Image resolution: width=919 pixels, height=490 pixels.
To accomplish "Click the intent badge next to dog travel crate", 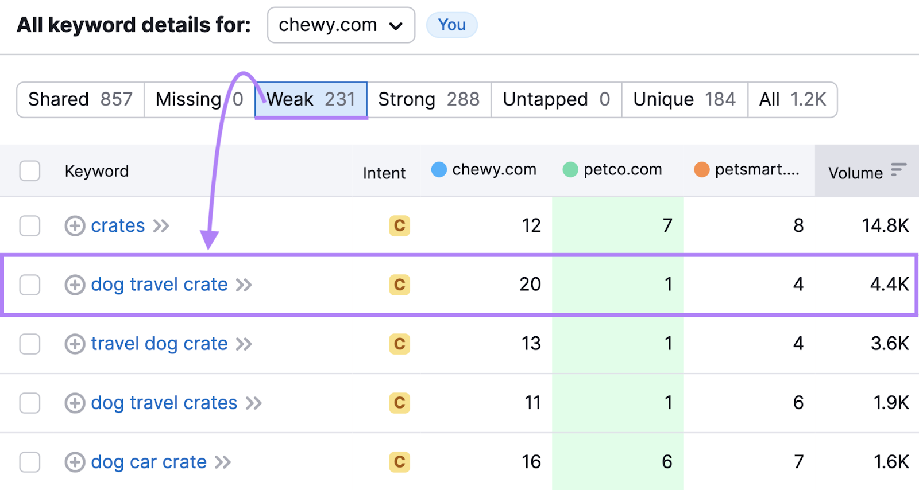I will (x=400, y=285).
